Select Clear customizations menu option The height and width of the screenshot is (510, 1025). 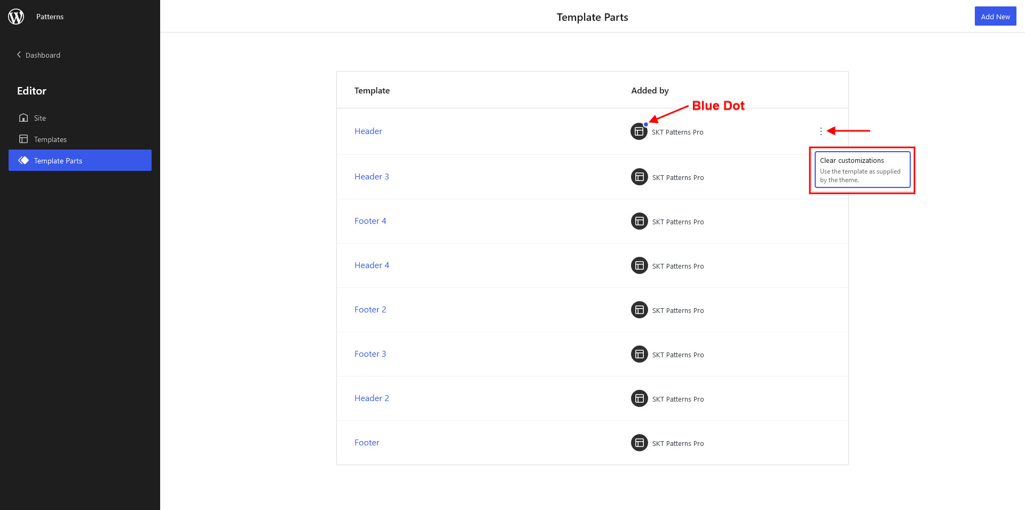[x=862, y=169]
